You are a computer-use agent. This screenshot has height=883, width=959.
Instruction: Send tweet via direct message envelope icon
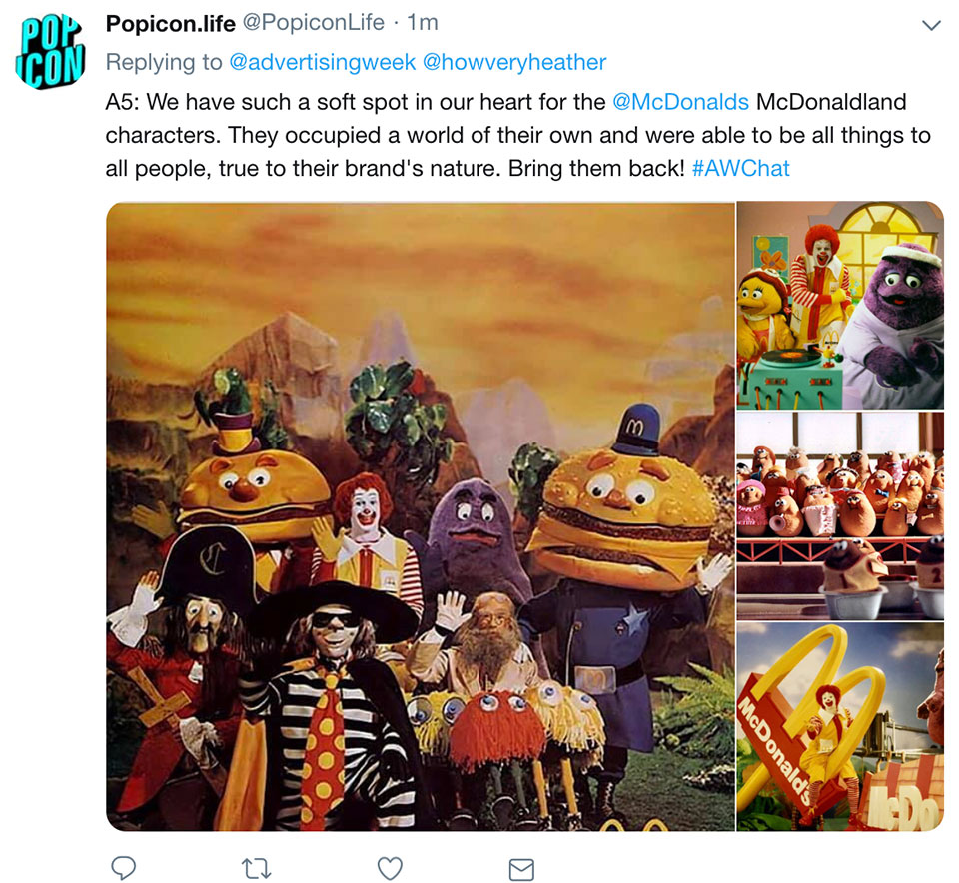tap(521, 869)
